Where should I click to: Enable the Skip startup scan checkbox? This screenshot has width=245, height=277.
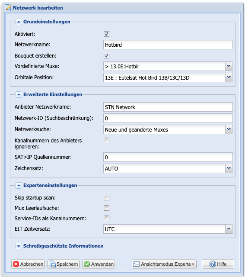point(107,197)
